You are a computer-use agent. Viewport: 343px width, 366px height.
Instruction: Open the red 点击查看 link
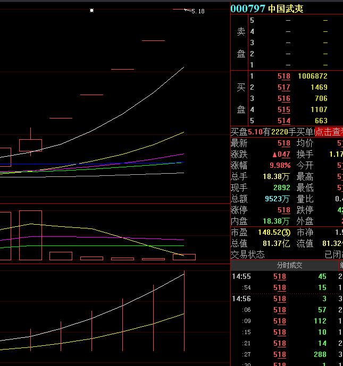328,132
